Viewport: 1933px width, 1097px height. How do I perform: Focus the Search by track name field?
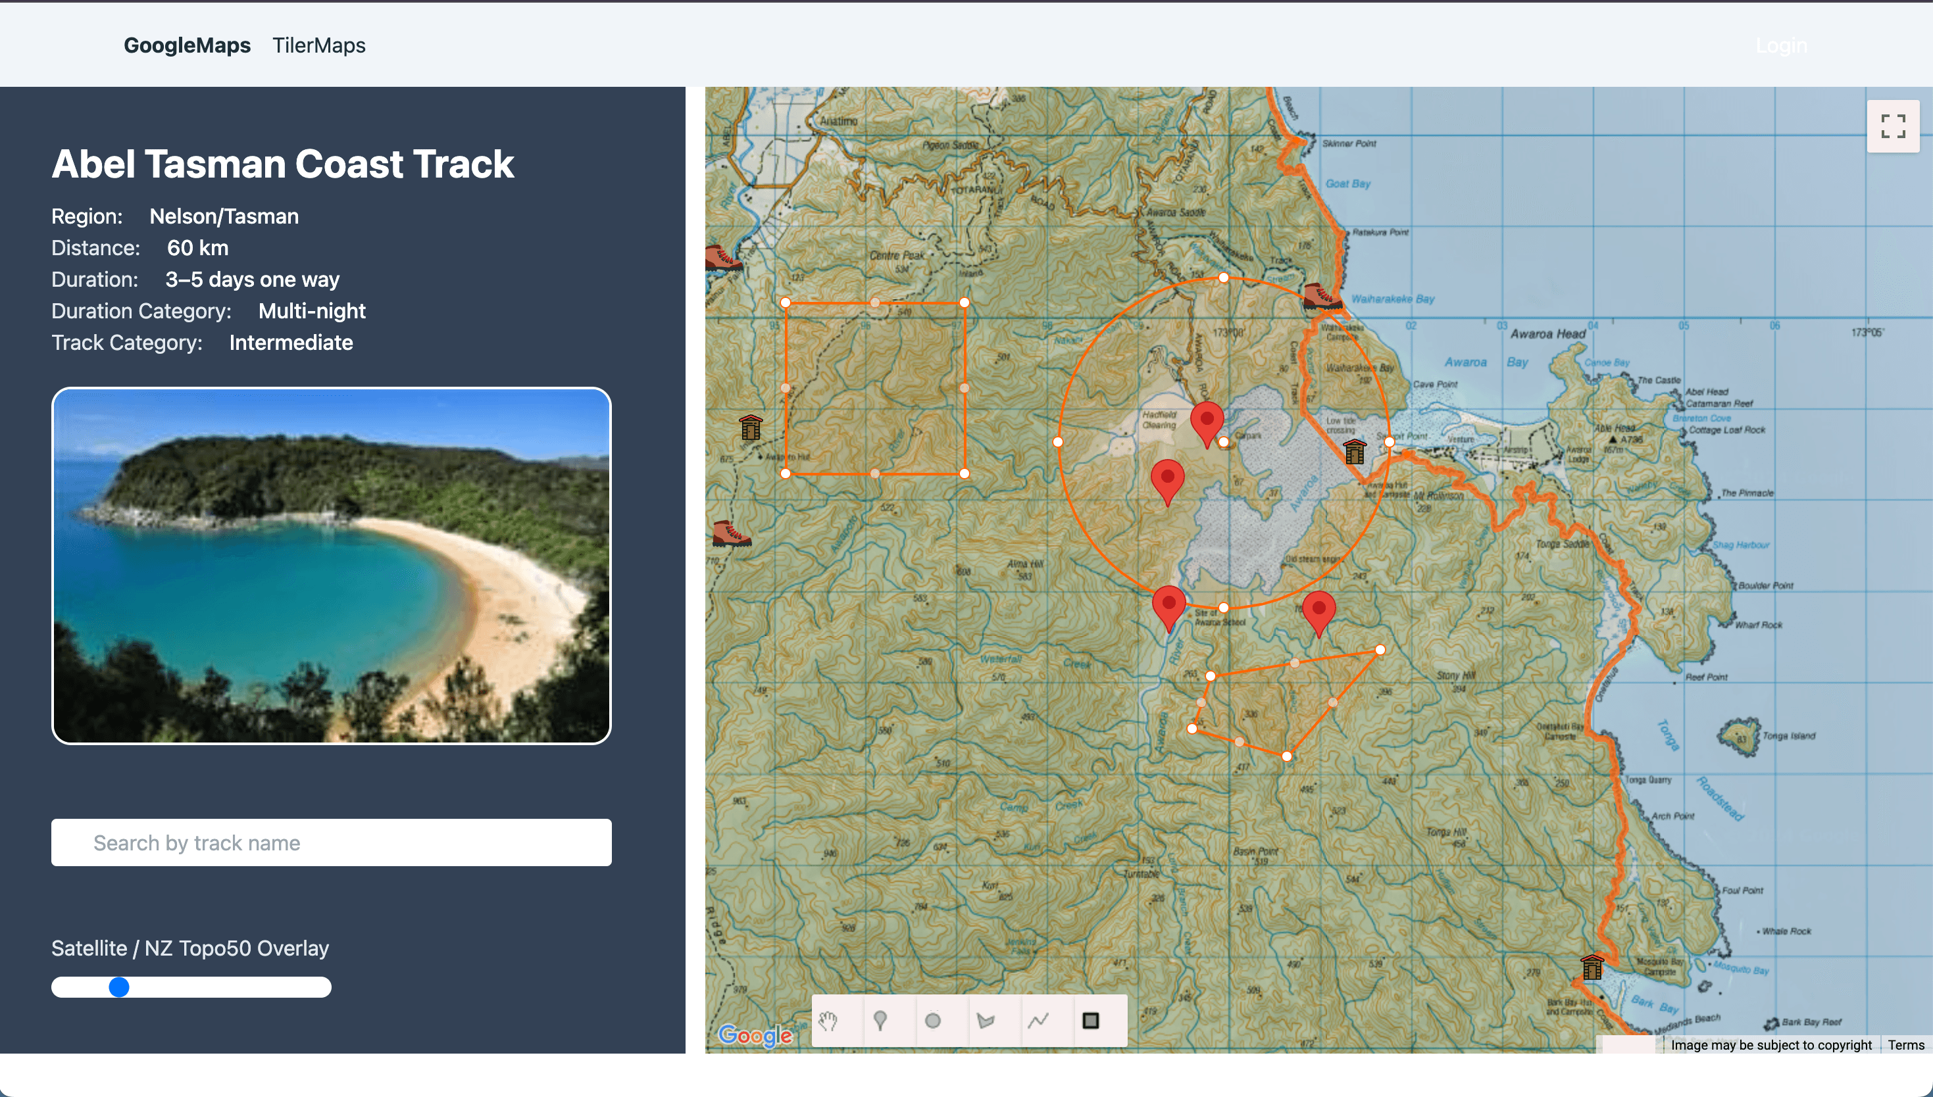(x=332, y=842)
